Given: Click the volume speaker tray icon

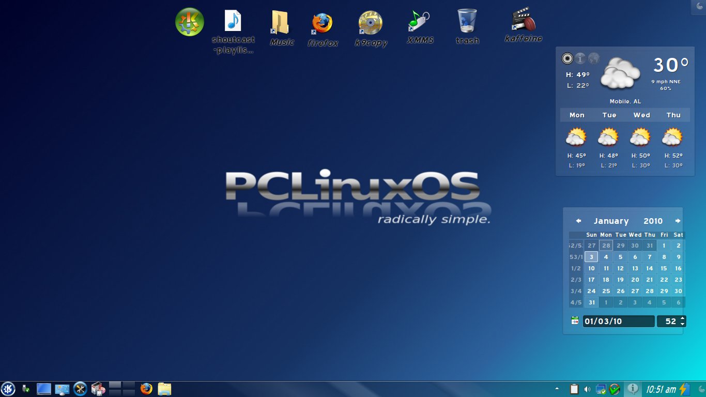Looking at the screenshot, I should click(x=587, y=389).
